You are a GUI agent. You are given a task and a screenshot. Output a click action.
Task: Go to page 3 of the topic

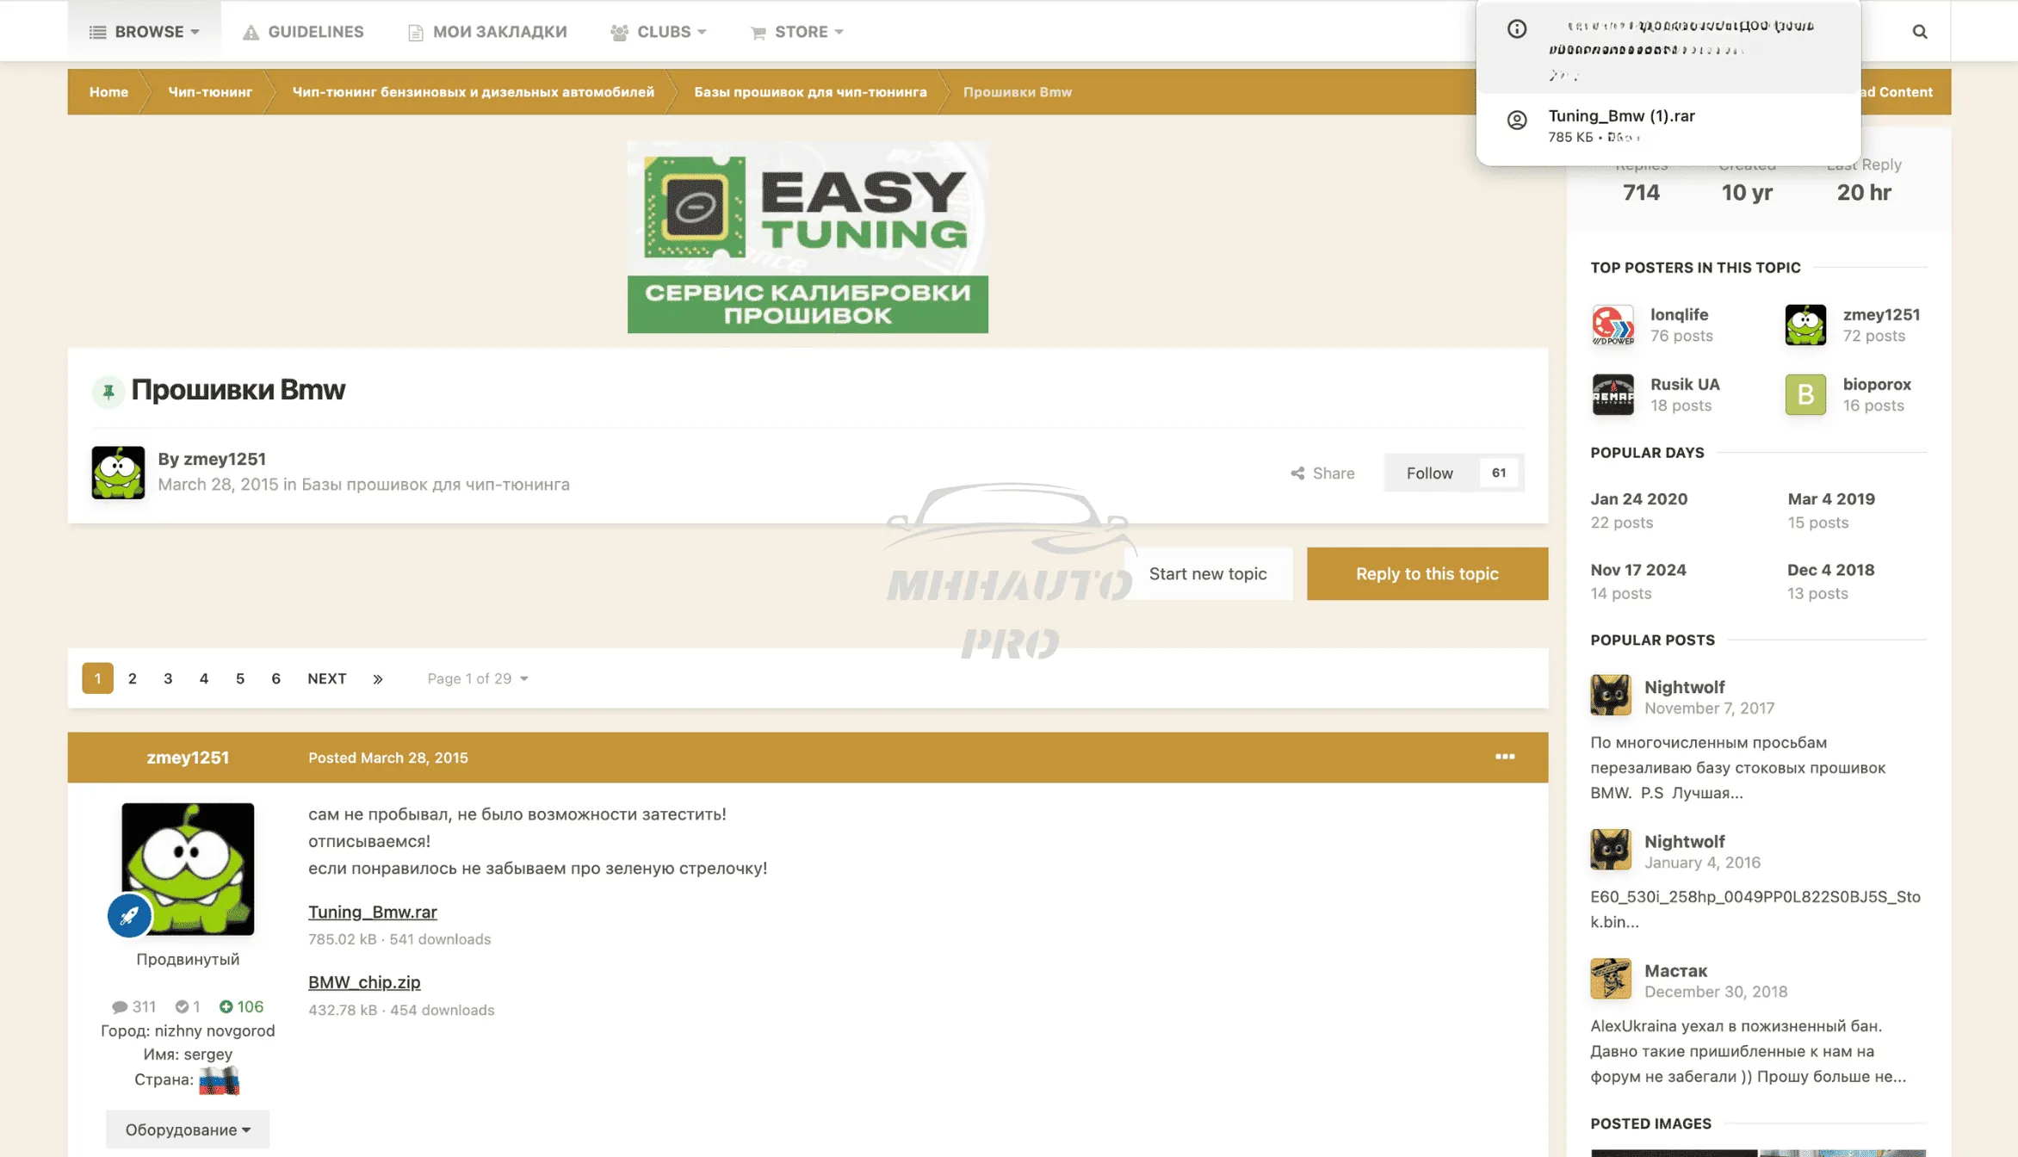tap(168, 679)
